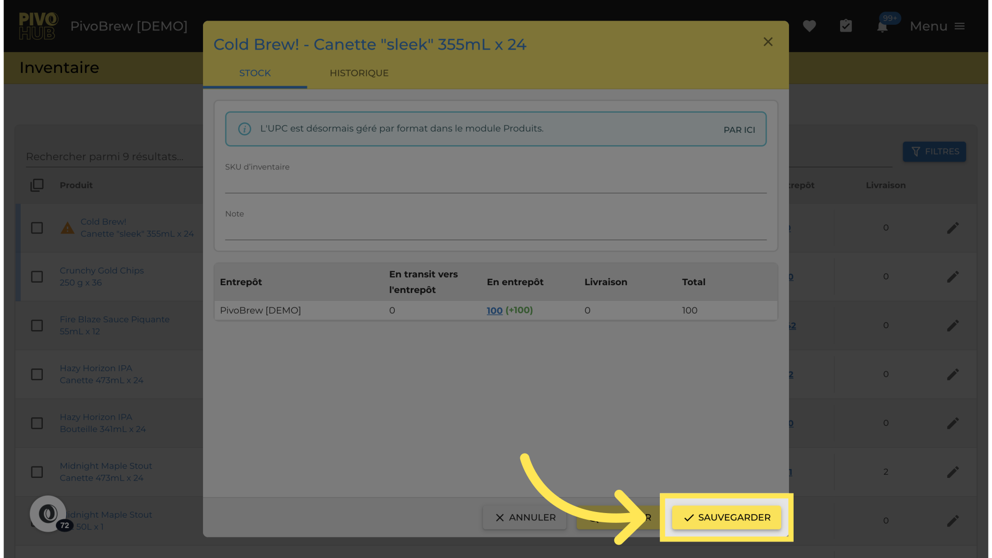Click the ANNULER button
The height and width of the screenshot is (558, 992).
pos(525,517)
